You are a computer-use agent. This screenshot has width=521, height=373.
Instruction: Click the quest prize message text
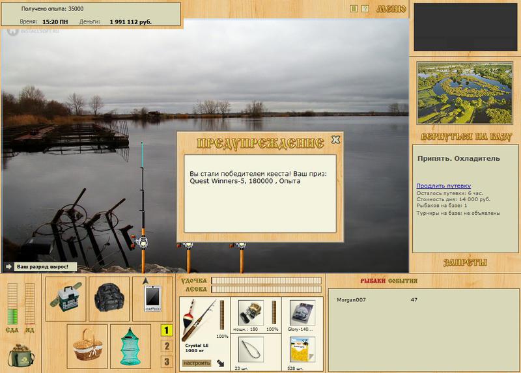pyautogui.click(x=258, y=177)
